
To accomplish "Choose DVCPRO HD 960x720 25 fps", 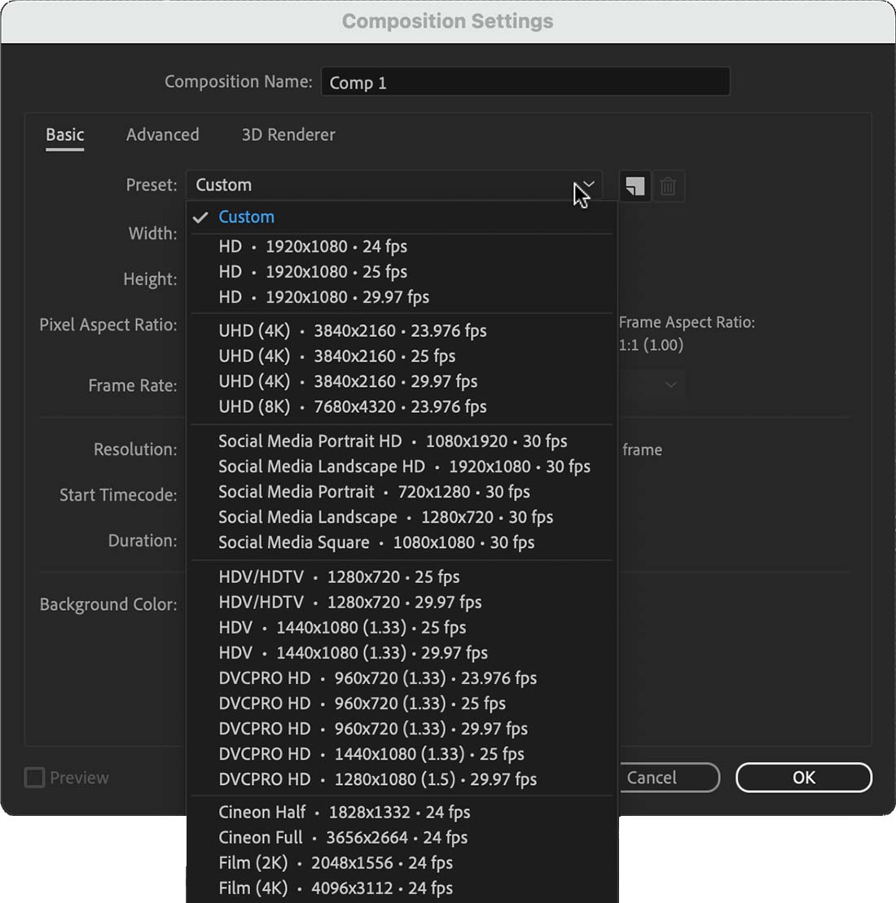I will [402, 704].
